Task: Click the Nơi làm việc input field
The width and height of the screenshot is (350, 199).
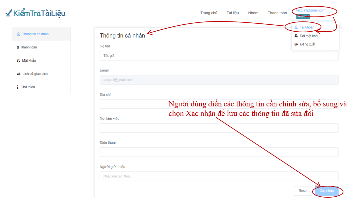Action: (x=219, y=128)
